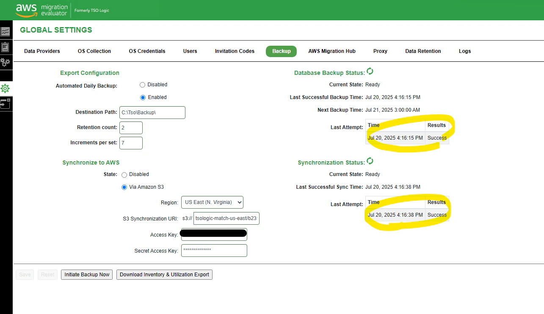Click the Initiate Backup Now button
Image resolution: width=544 pixels, height=314 pixels.
click(x=87, y=275)
